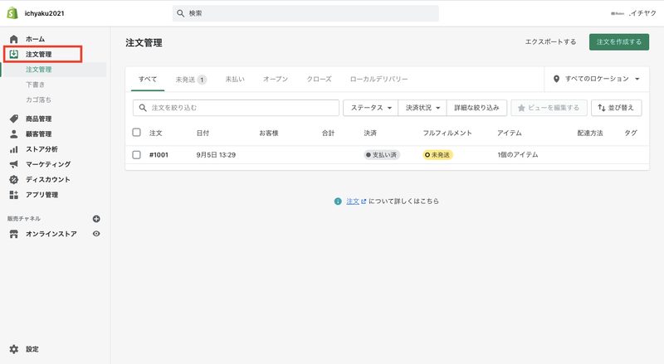The width and height of the screenshot is (664, 364).
Task: Open ストア分析 bar chart icon
Action: pyautogui.click(x=14, y=149)
